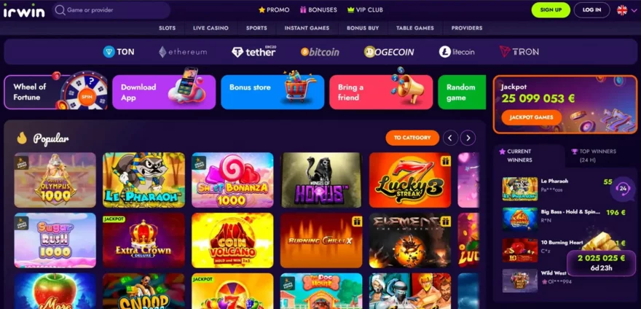Show next Popular games with right arrow
Viewport: 641px width, 309px height.
(468, 138)
